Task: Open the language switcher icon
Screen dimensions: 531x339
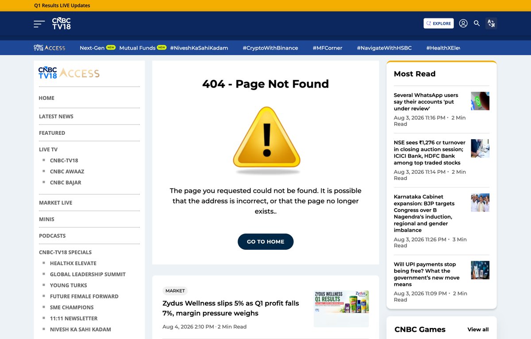Action: (491, 23)
